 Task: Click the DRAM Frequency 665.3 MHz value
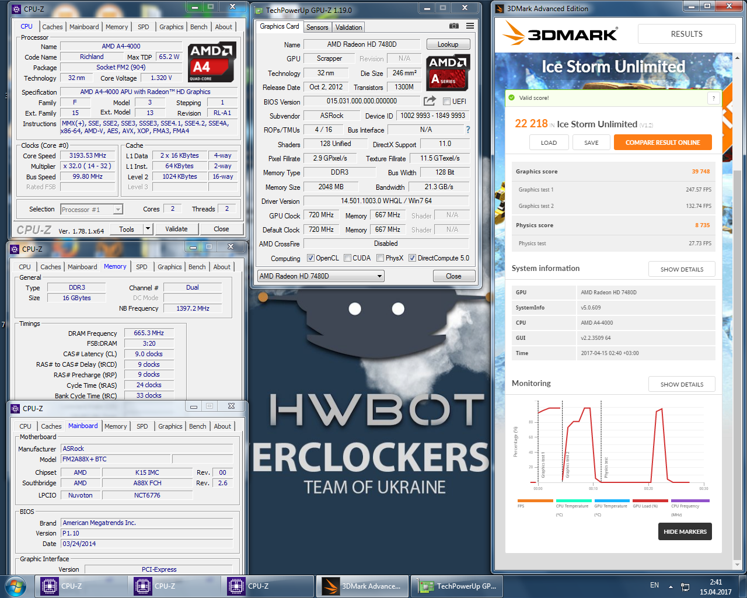149,333
